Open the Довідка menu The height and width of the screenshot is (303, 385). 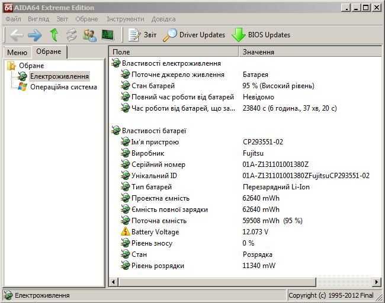[163, 19]
